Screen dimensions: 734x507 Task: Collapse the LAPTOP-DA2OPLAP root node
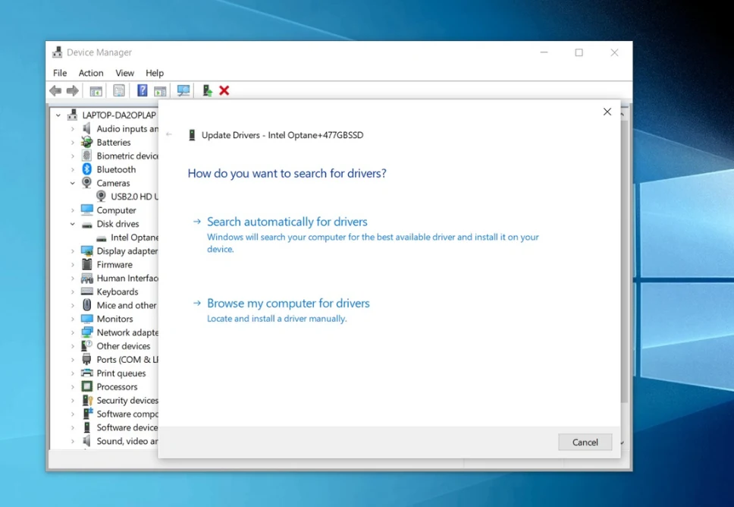58,115
